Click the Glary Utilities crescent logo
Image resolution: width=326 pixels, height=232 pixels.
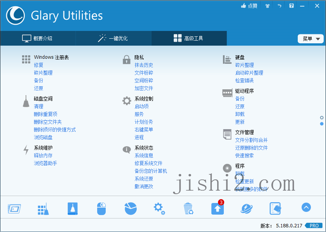15,15
